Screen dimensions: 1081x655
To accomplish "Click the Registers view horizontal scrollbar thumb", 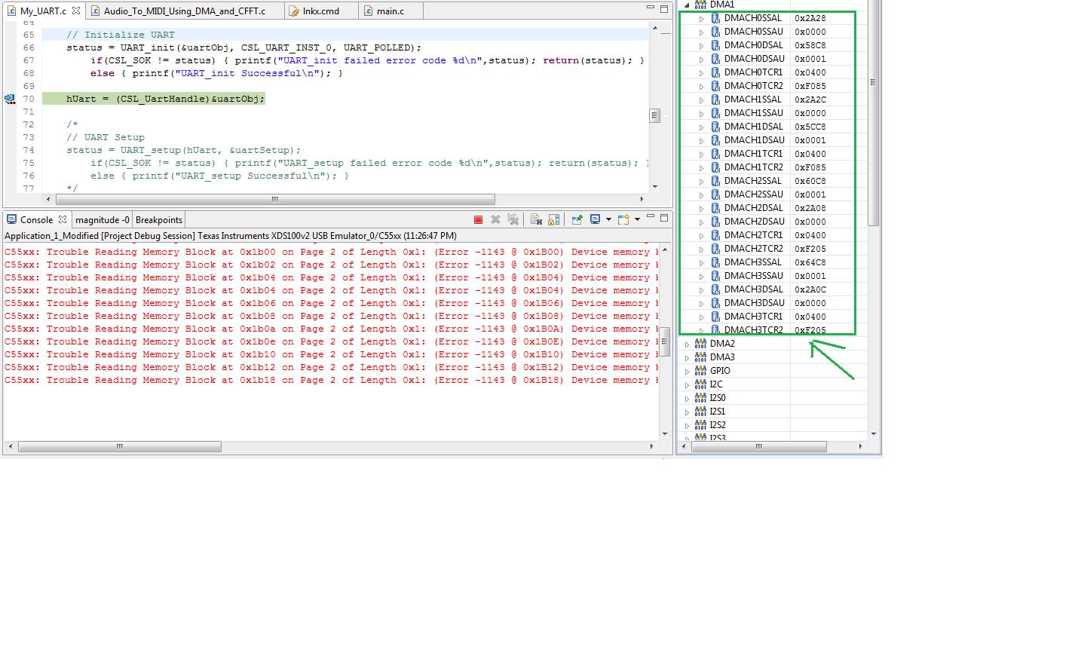I will coord(758,446).
